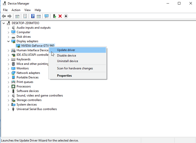
Task: Click the Forward arrow toolbar icon
Action: coord(10,16)
